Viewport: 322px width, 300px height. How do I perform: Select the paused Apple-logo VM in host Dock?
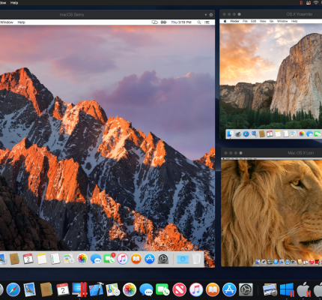[303, 289]
